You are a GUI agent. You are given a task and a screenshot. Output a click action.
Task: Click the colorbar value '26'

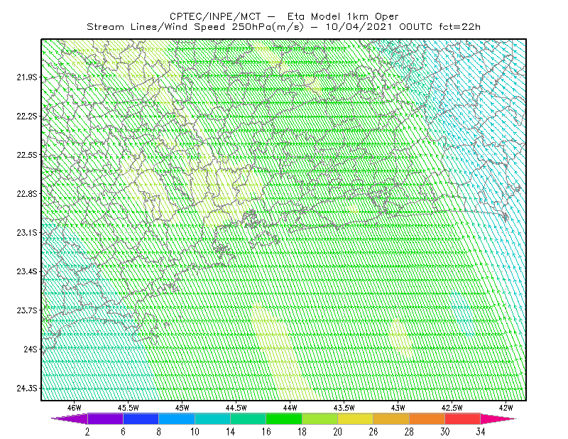pyautogui.click(x=373, y=431)
